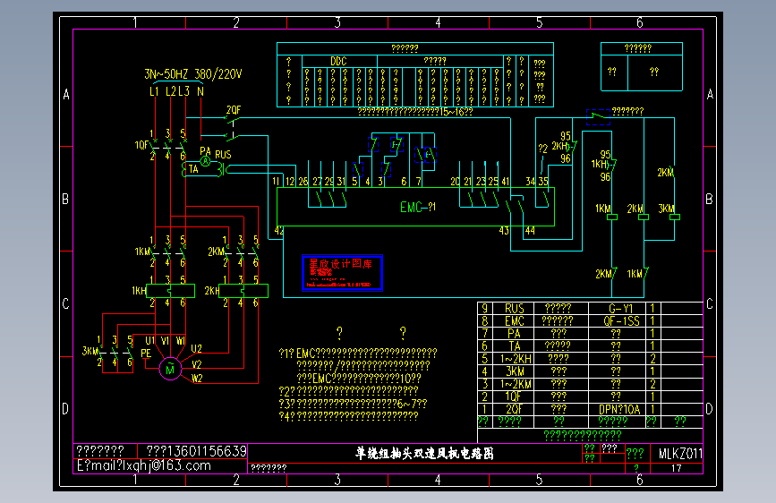Click the "EMC-?1" controller label
776x503 pixels.
418,207
